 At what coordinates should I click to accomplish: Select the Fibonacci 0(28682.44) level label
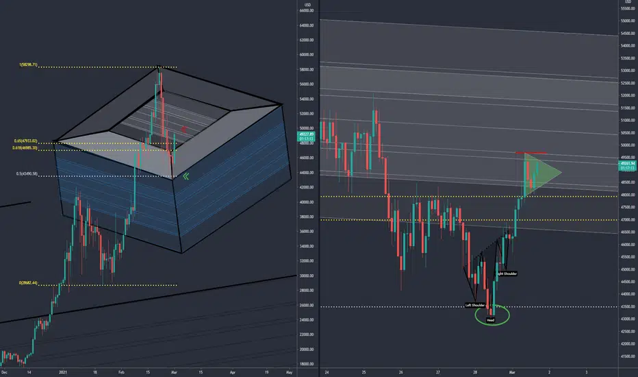point(28,283)
